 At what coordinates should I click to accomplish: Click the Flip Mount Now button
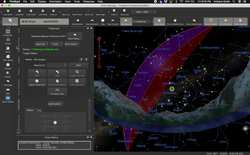click(x=57, y=91)
